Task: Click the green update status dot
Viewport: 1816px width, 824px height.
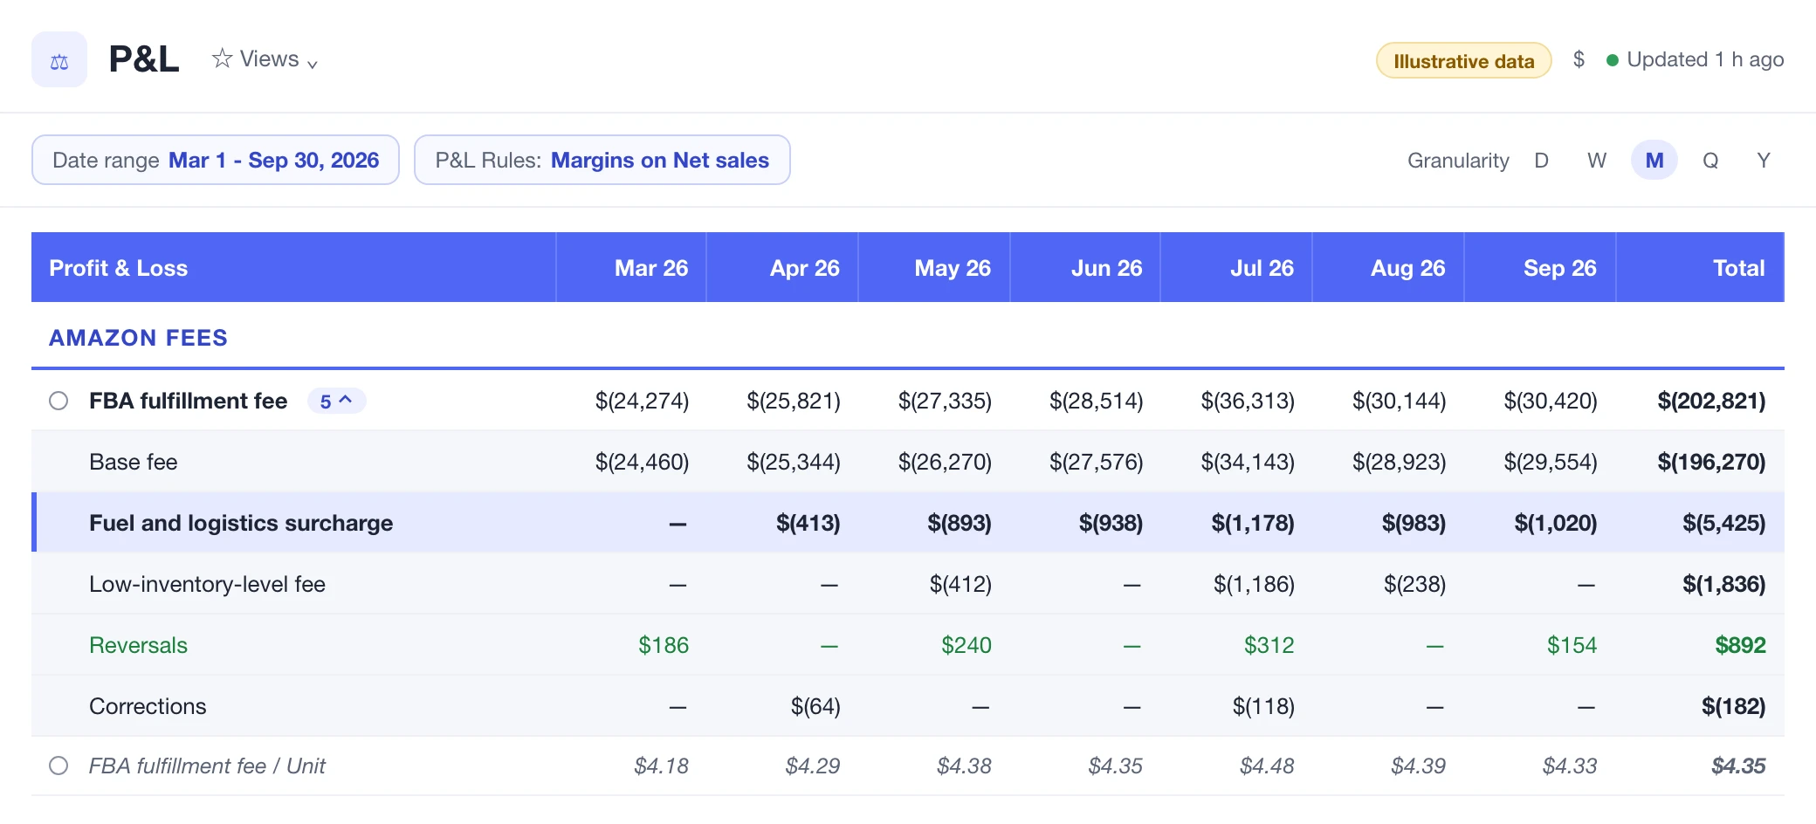Action: point(1613,60)
